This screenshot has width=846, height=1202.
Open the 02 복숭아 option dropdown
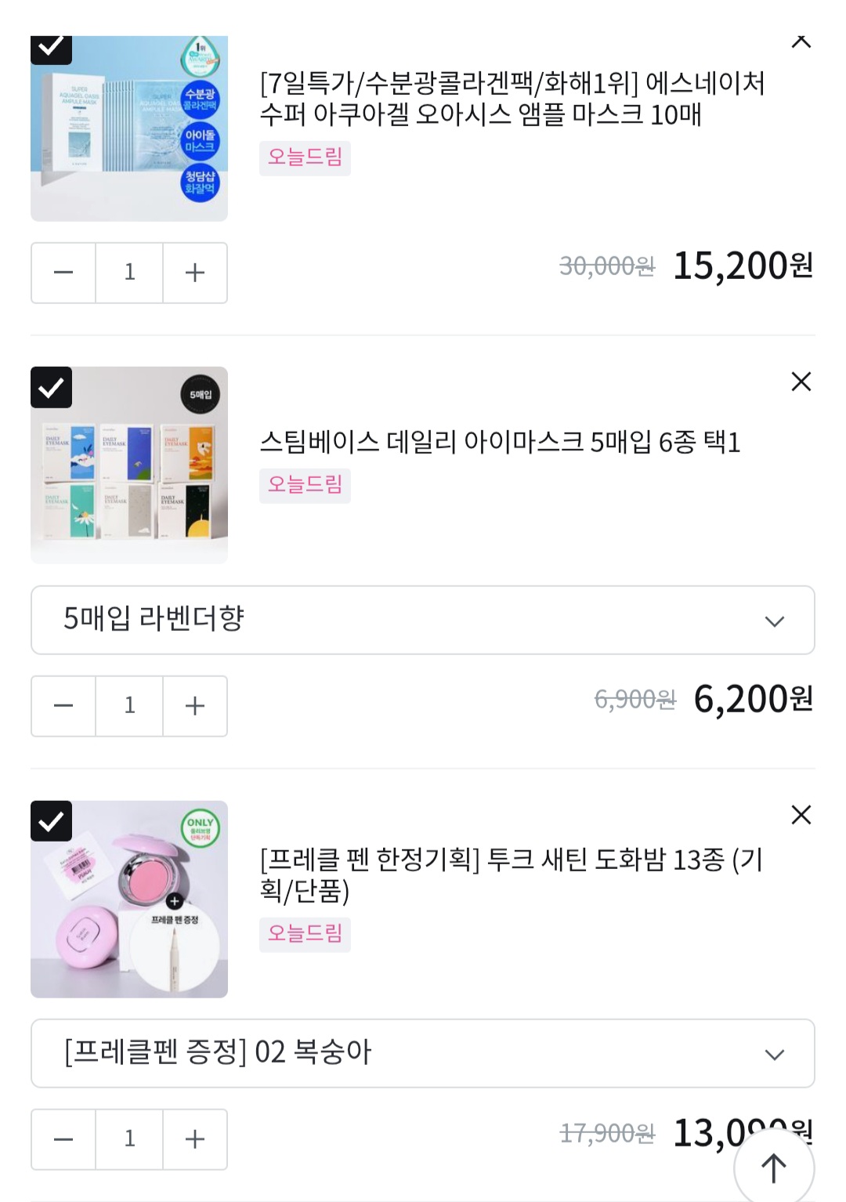tap(423, 1053)
